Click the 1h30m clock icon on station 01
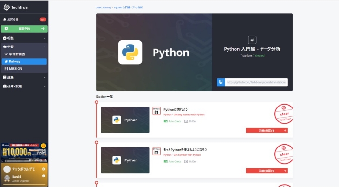339x187 pixels. point(186,121)
